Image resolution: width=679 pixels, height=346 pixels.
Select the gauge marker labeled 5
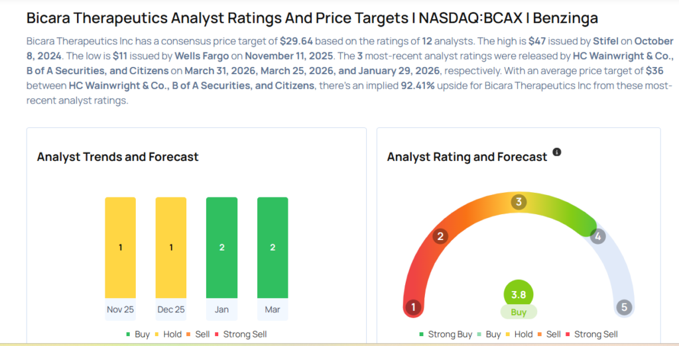[623, 308]
